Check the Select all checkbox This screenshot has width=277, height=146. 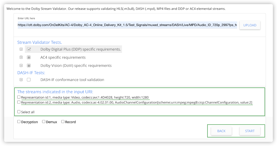point(19,112)
